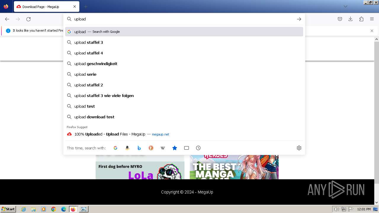Dismiss the Firefox notification bar

372,31
